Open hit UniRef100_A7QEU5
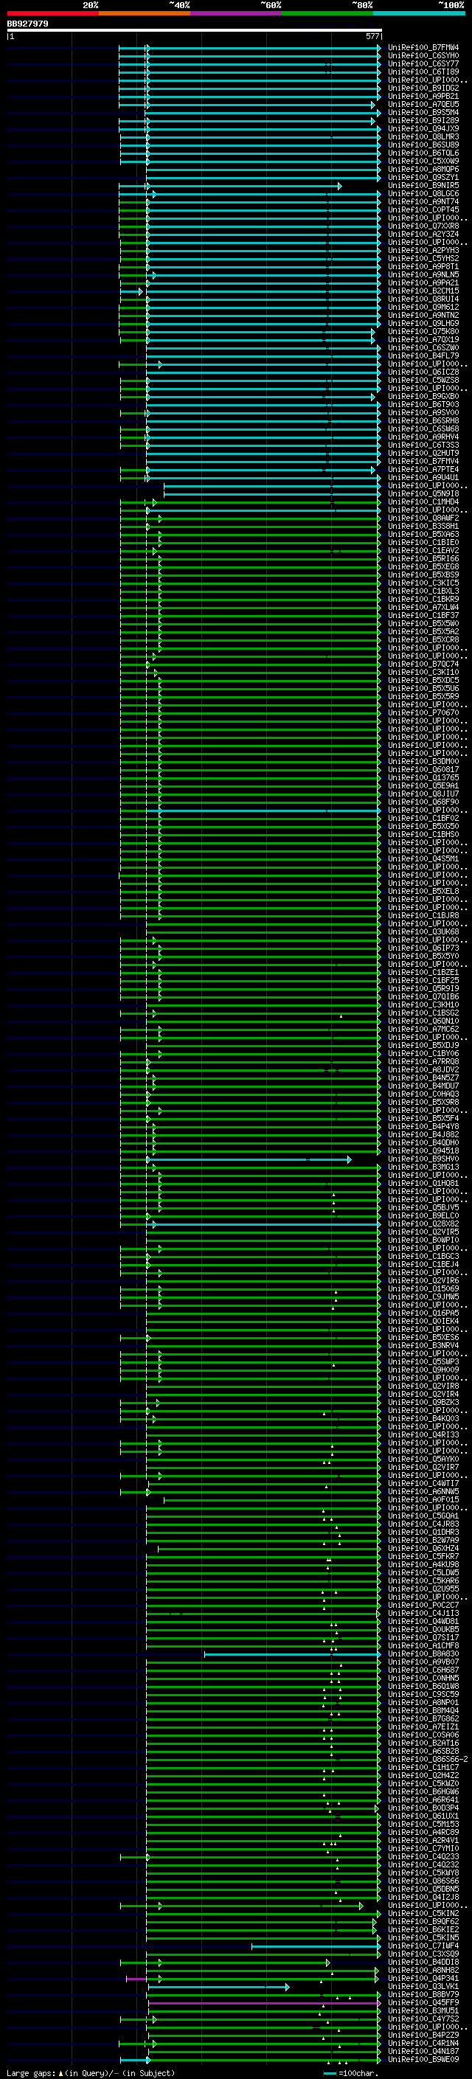 [x=423, y=104]
